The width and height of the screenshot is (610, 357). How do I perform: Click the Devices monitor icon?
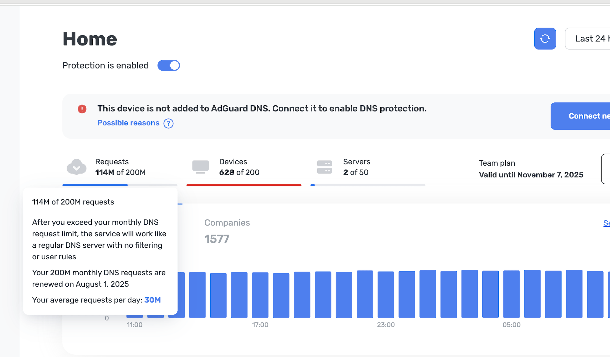[200, 167]
